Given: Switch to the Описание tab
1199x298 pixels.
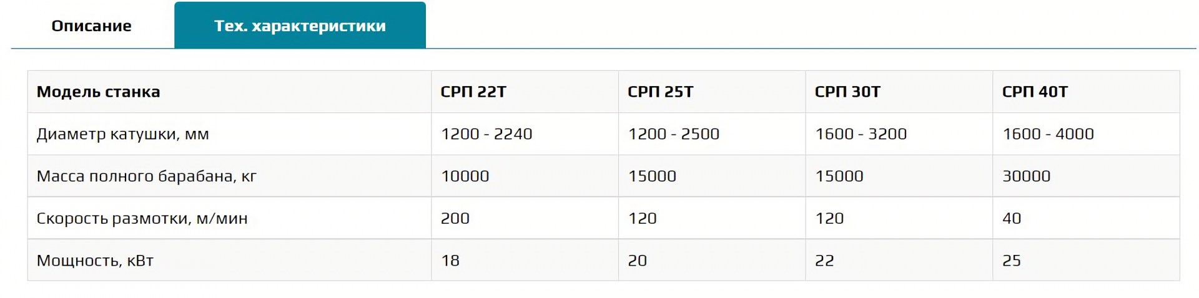Looking at the screenshot, I should [91, 26].
